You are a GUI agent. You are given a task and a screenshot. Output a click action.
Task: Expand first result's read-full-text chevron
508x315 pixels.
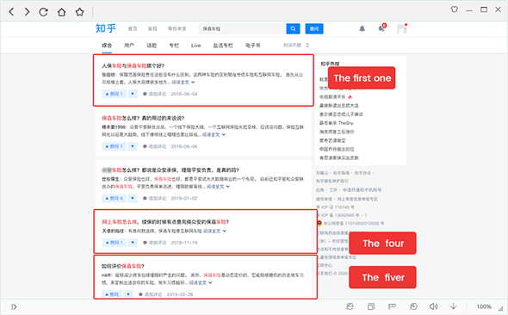click(x=193, y=83)
